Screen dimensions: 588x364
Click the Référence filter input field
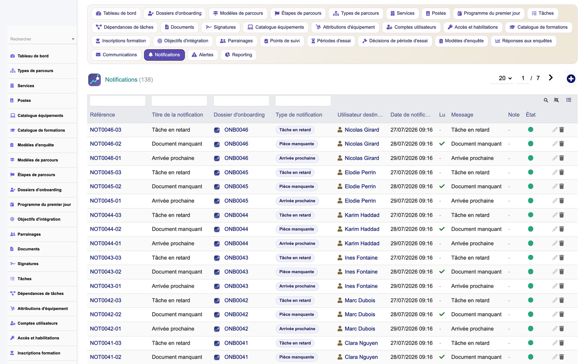click(x=118, y=101)
